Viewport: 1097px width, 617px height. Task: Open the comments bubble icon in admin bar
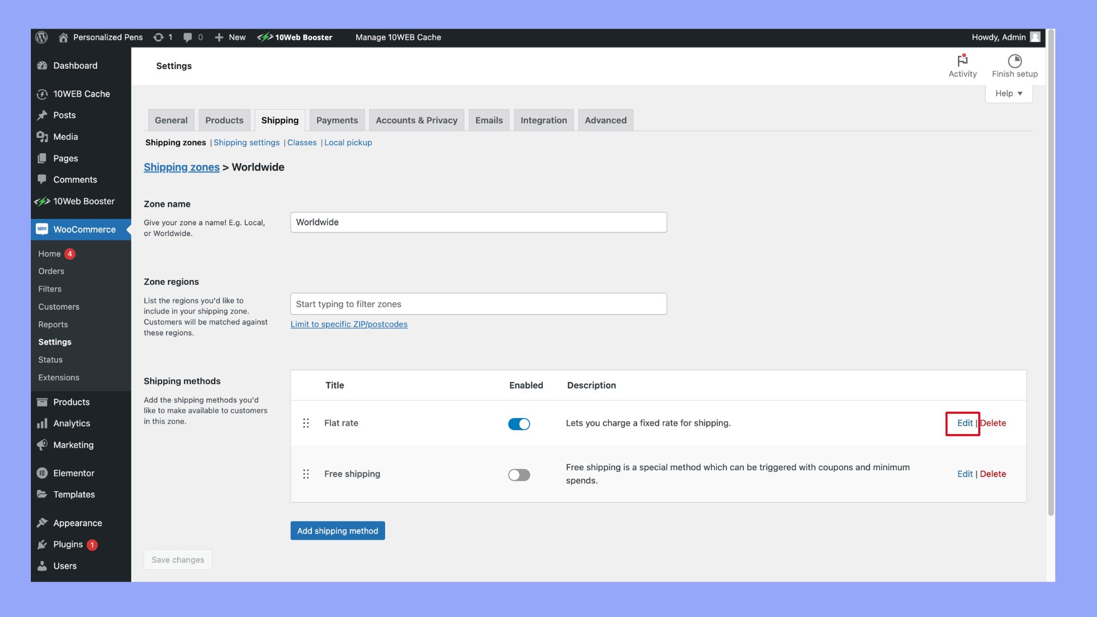187,37
